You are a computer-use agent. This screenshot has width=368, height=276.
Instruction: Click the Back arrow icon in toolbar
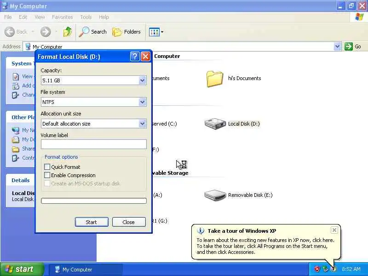pos(10,32)
